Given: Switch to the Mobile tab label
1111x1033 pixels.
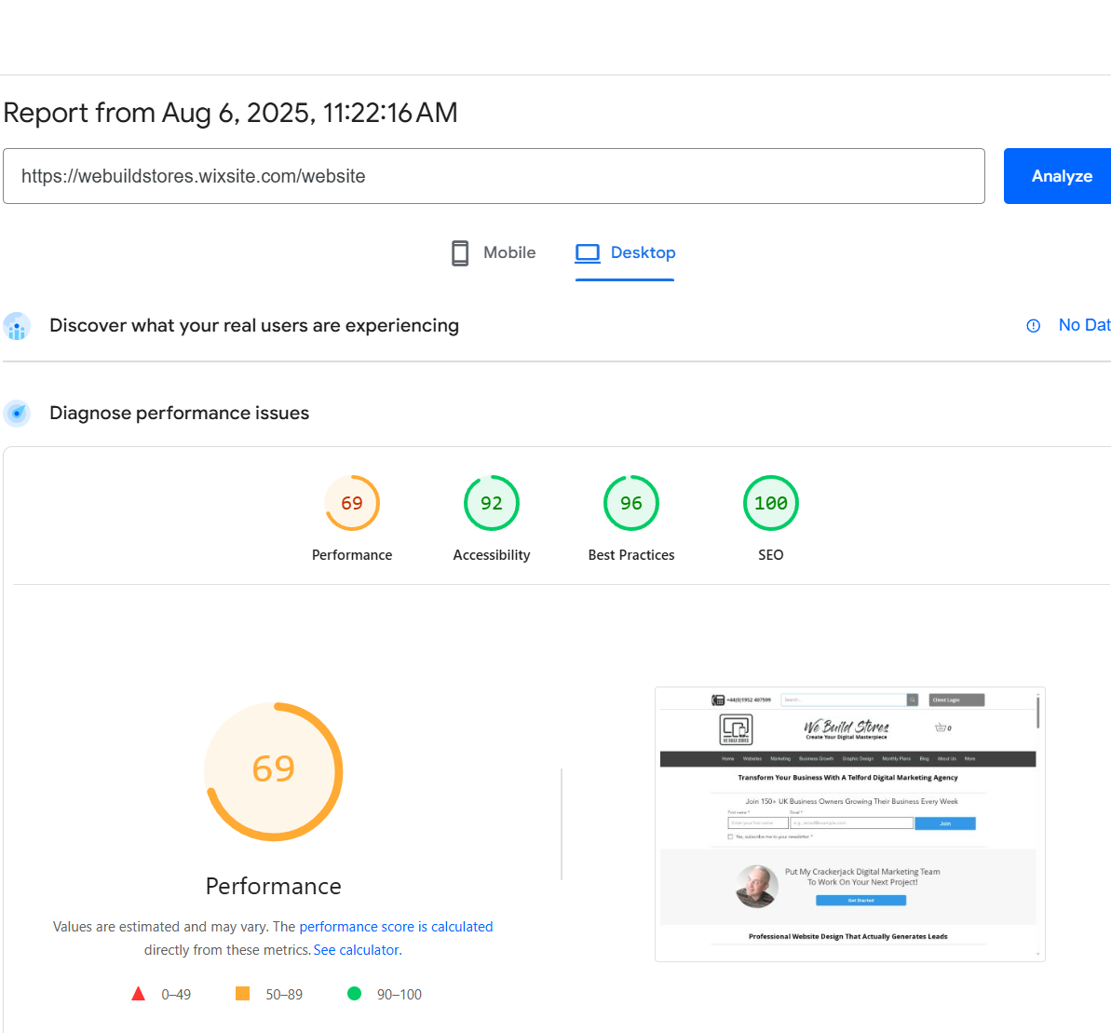Looking at the screenshot, I should click(509, 253).
